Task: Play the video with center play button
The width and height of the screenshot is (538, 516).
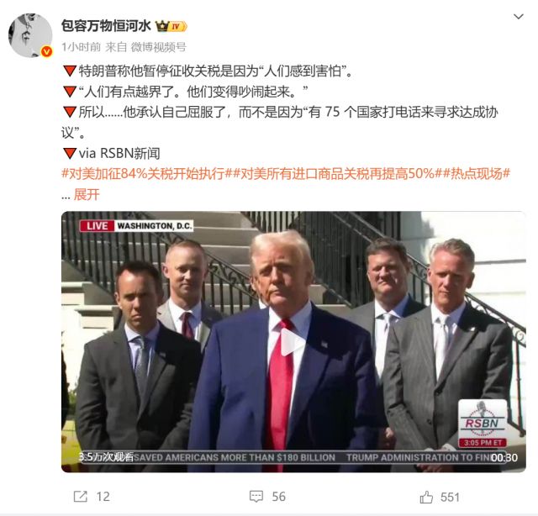Action: (x=292, y=342)
